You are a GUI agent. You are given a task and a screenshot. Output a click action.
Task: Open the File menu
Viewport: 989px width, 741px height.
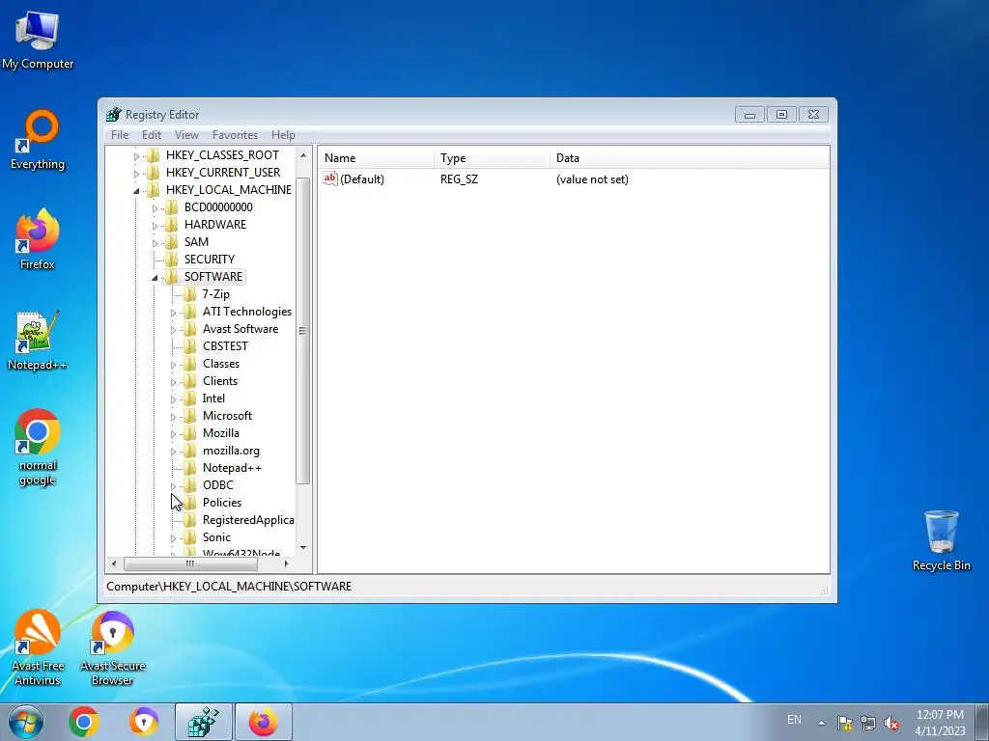(x=120, y=135)
